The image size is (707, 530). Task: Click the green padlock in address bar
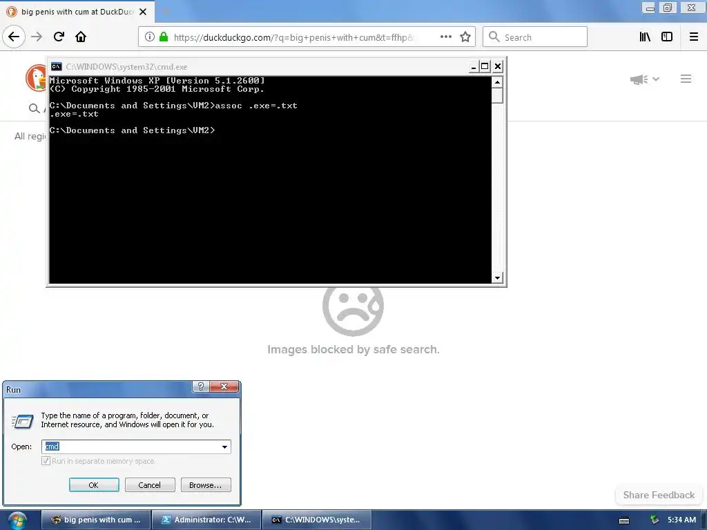point(164,37)
